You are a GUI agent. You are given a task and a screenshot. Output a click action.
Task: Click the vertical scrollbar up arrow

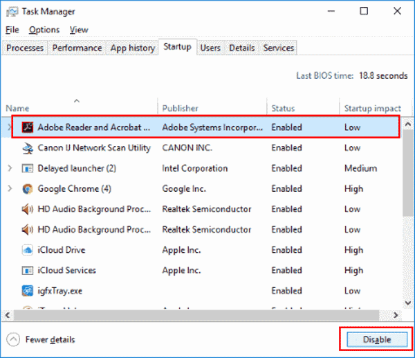coord(408,124)
